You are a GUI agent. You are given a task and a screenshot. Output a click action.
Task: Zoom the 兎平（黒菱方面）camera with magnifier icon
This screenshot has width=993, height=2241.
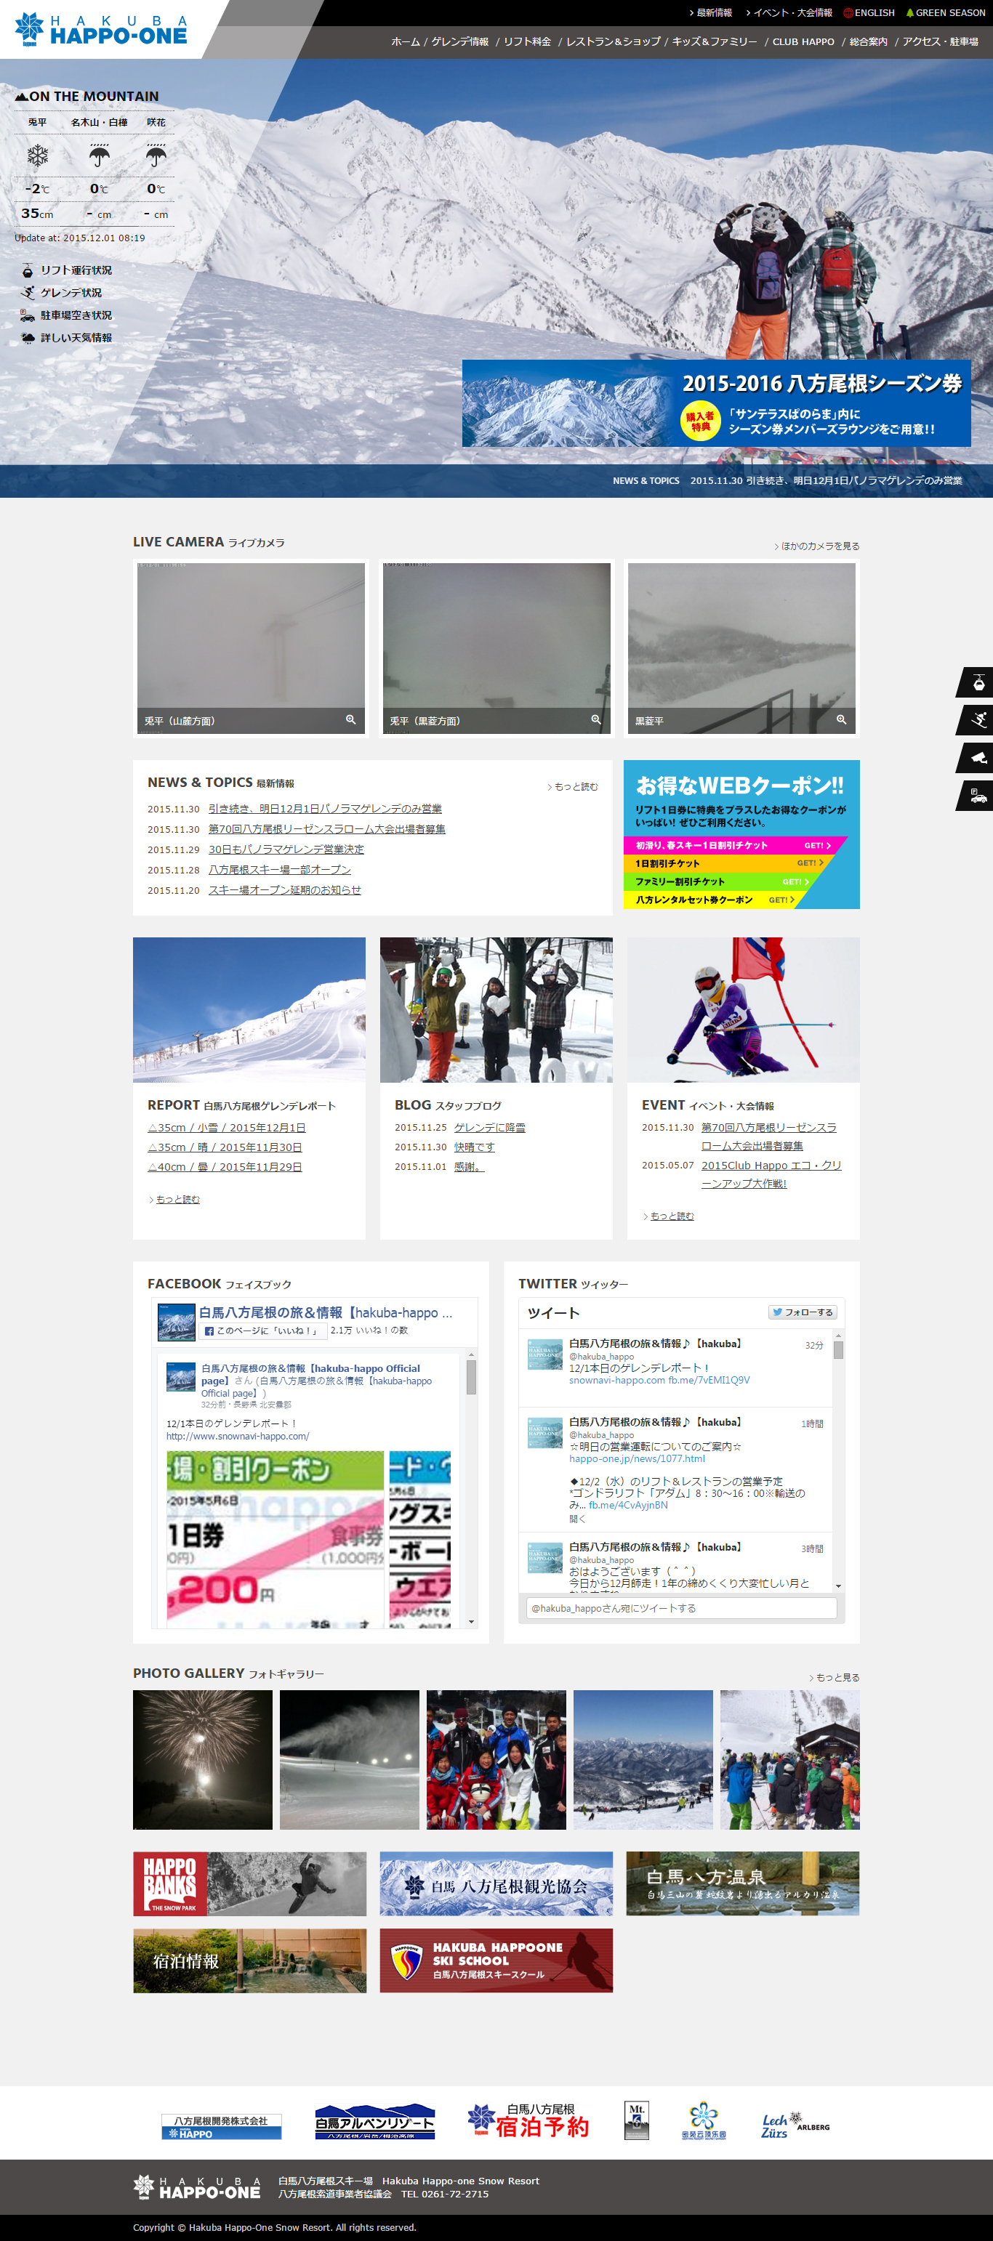pyautogui.click(x=596, y=719)
